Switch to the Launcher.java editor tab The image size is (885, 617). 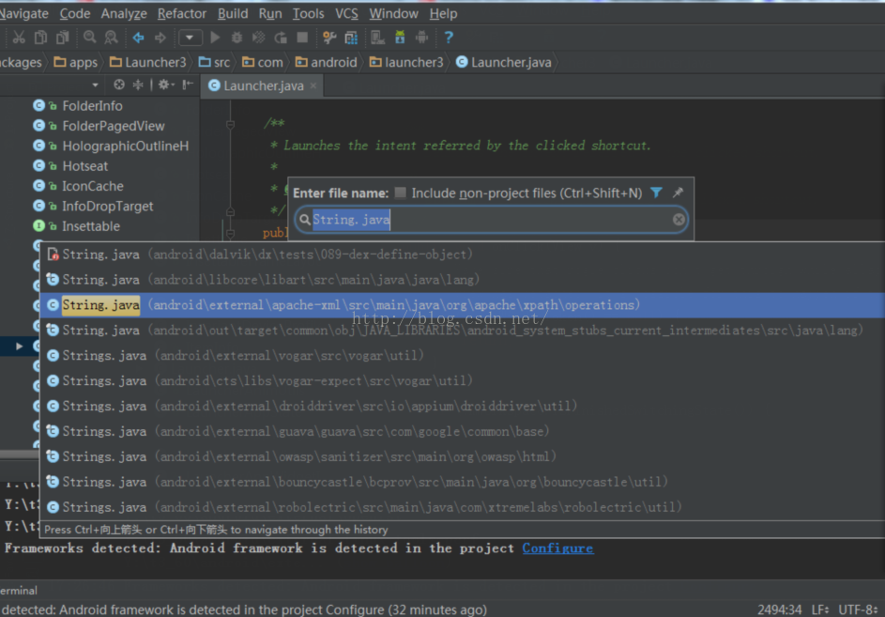263,85
